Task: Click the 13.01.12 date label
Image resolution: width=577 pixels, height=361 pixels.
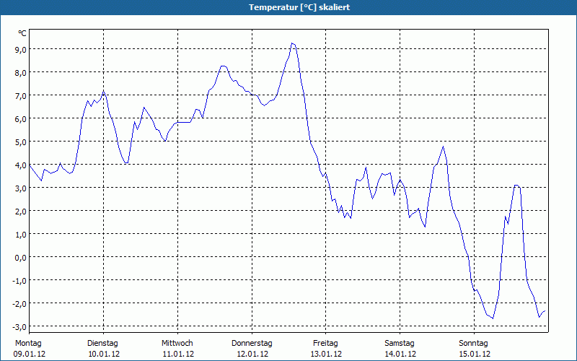Action: pos(327,354)
